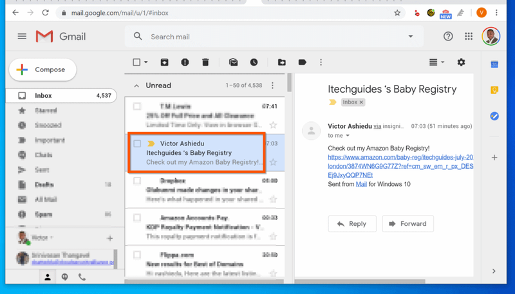
Task: Expand the 'to me' recipient details arrow
Action: tap(348, 136)
